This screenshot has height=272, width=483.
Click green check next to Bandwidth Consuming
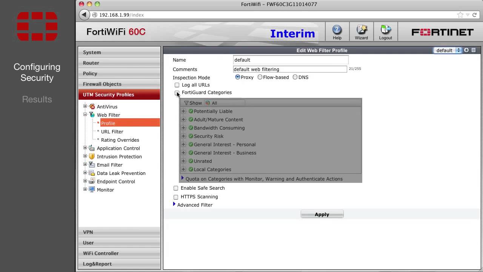click(191, 128)
